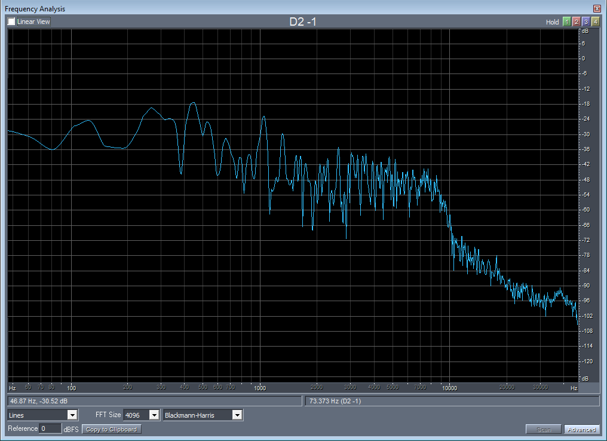
Task: Click the FFT Size label
Action: pyautogui.click(x=108, y=415)
